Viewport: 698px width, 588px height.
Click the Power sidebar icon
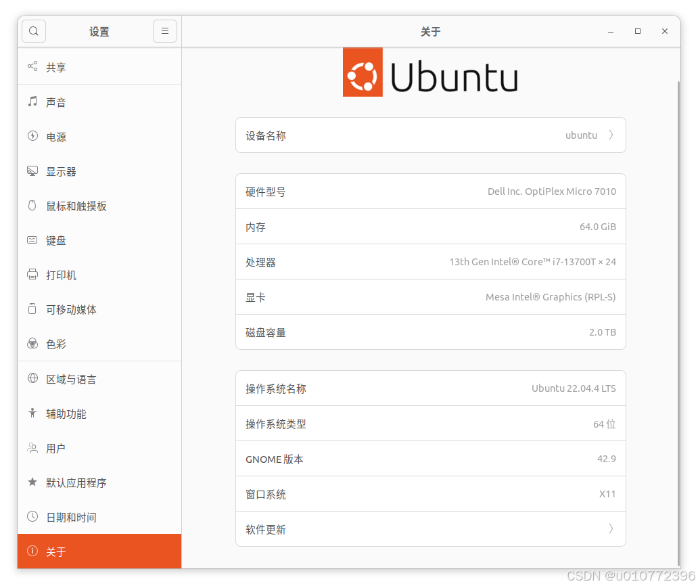(32, 136)
